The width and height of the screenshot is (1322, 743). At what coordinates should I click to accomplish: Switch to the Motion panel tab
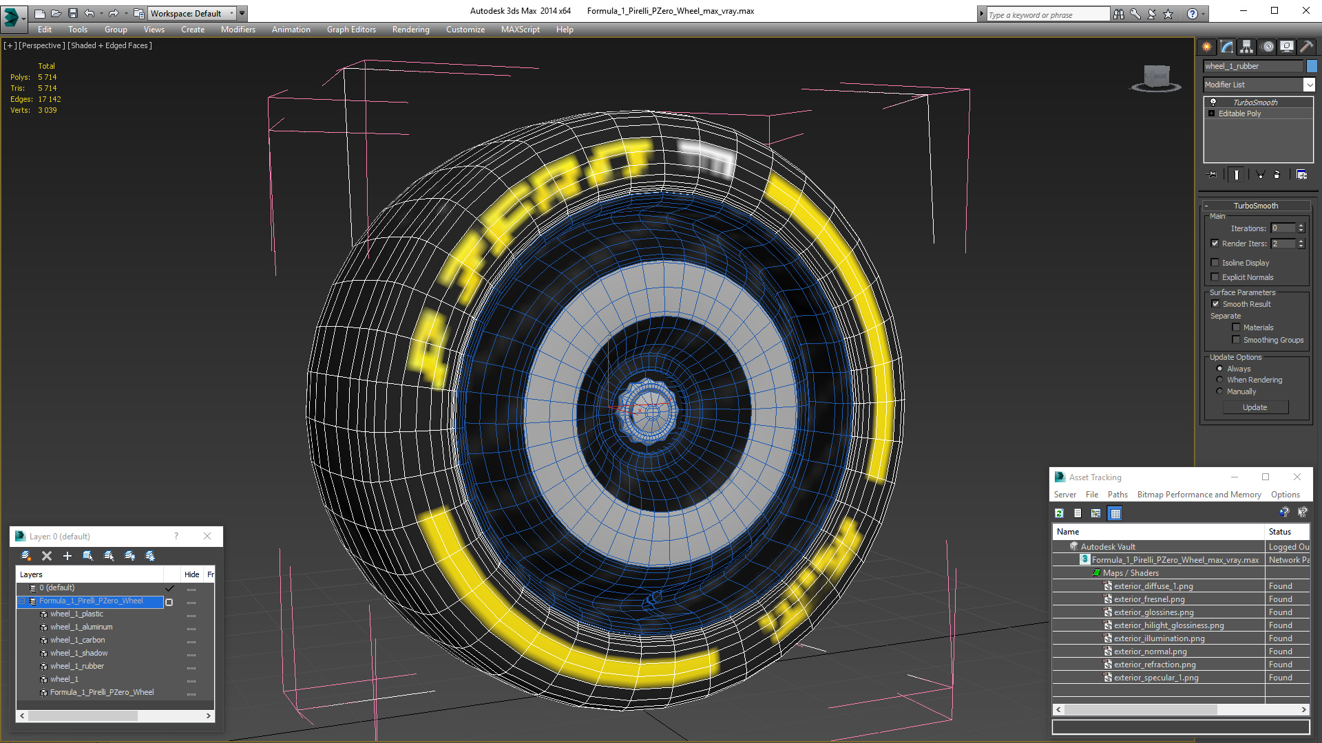(x=1267, y=47)
